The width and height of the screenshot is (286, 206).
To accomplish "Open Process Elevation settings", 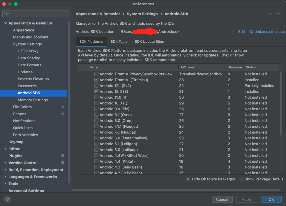I will [33, 79].
